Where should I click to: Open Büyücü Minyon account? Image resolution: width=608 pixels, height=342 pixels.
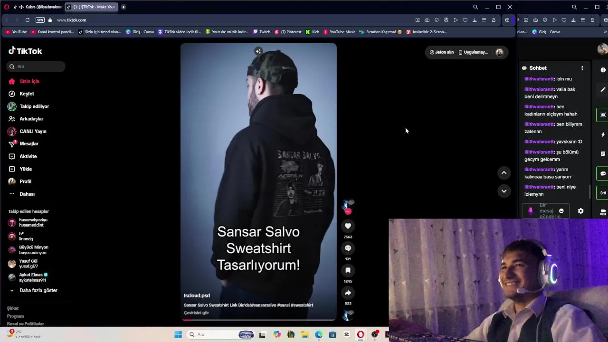(28, 250)
